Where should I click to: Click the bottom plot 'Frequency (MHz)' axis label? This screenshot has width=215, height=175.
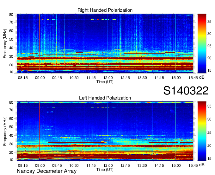pyautogui.click(x=5, y=131)
